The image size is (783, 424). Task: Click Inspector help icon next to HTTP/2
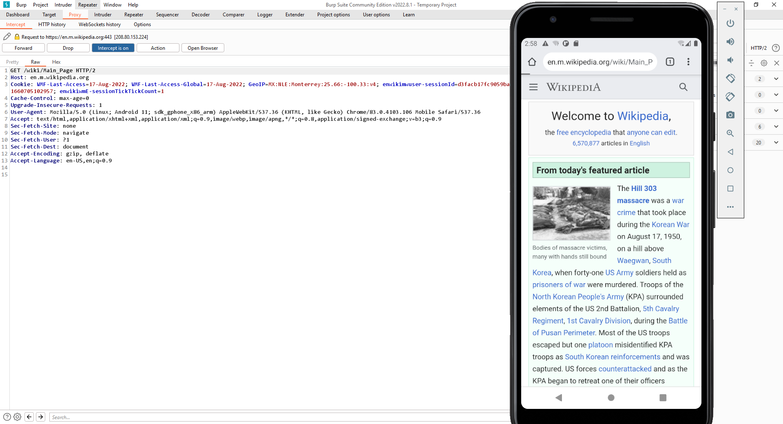776,48
